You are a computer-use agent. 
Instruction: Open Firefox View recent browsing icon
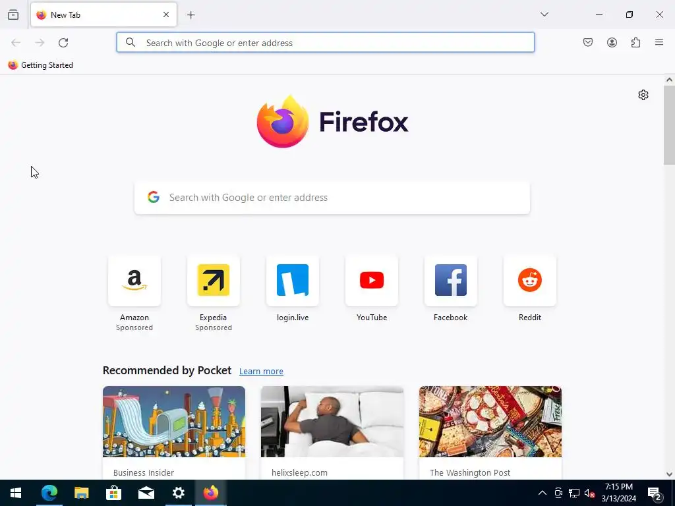pyautogui.click(x=13, y=14)
